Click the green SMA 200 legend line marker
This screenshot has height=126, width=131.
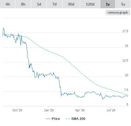[x=68, y=119]
